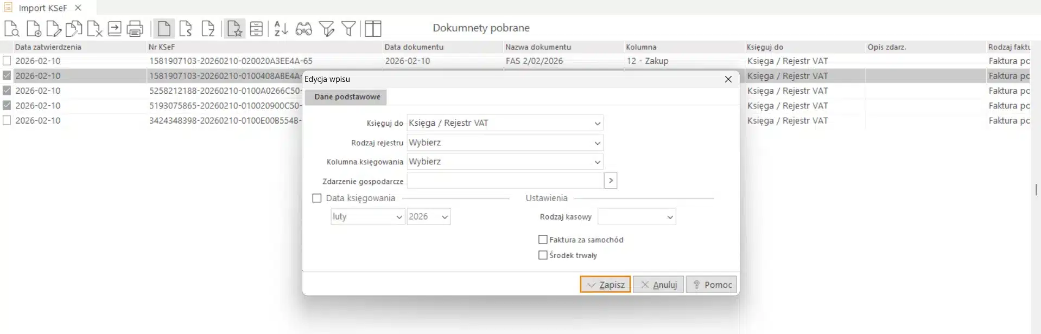Click the binoculars search icon

(x=304, y=28)
